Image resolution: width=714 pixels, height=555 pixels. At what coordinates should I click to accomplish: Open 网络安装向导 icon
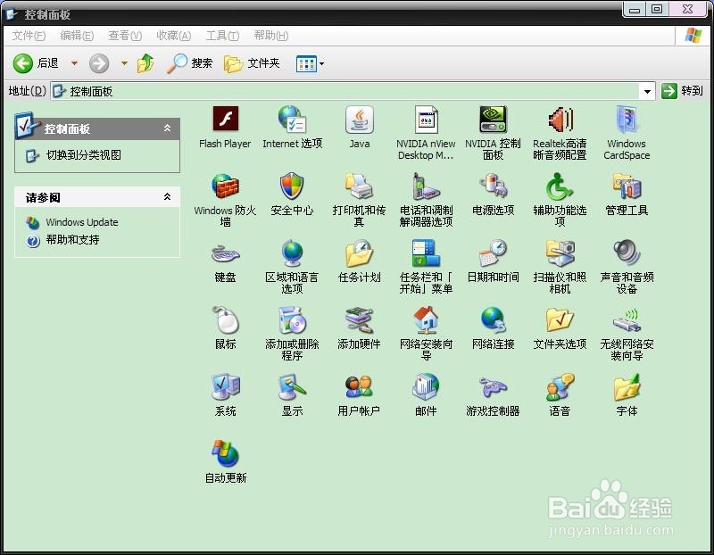[427, 320]
